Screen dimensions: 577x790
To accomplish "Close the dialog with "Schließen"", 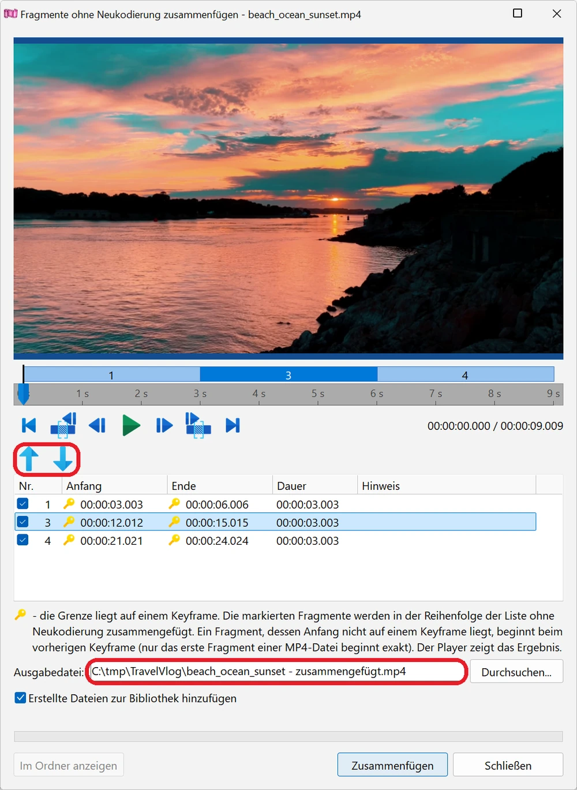I will [508, 765].
